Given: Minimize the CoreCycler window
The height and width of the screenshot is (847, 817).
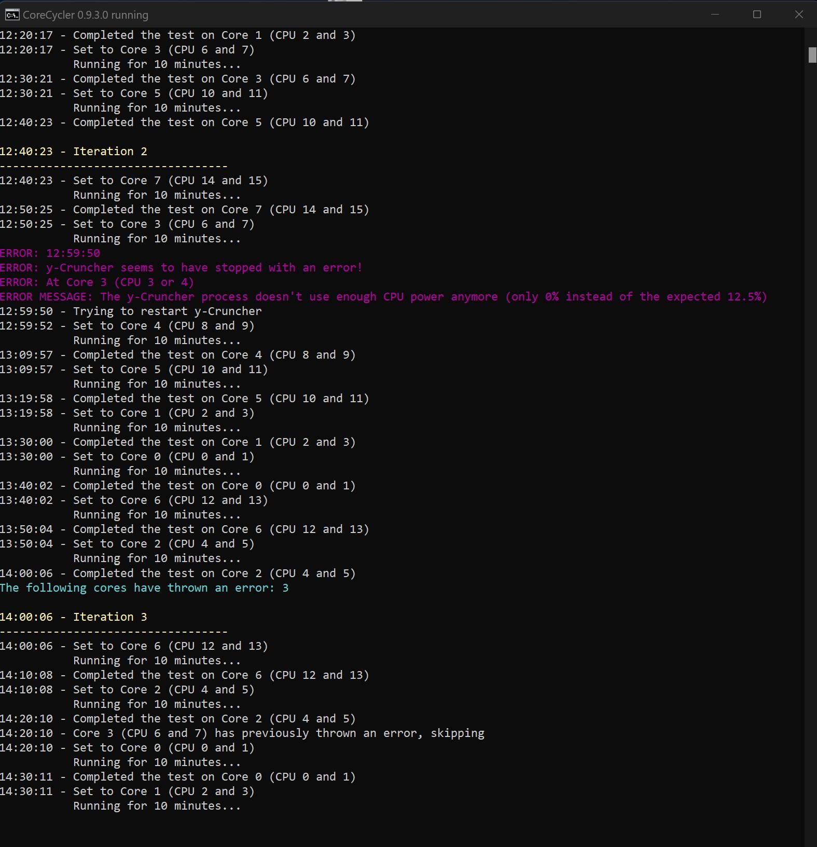Looking at the screenshot, I should (715, 15).
